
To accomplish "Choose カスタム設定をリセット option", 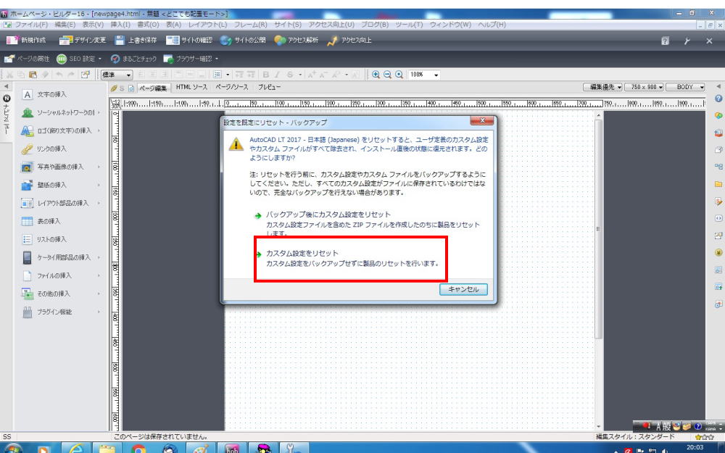I will coord(302,253).
